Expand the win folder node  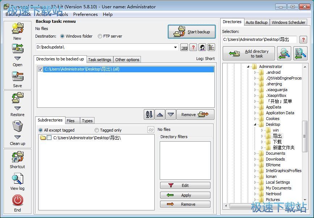(262, 130)
